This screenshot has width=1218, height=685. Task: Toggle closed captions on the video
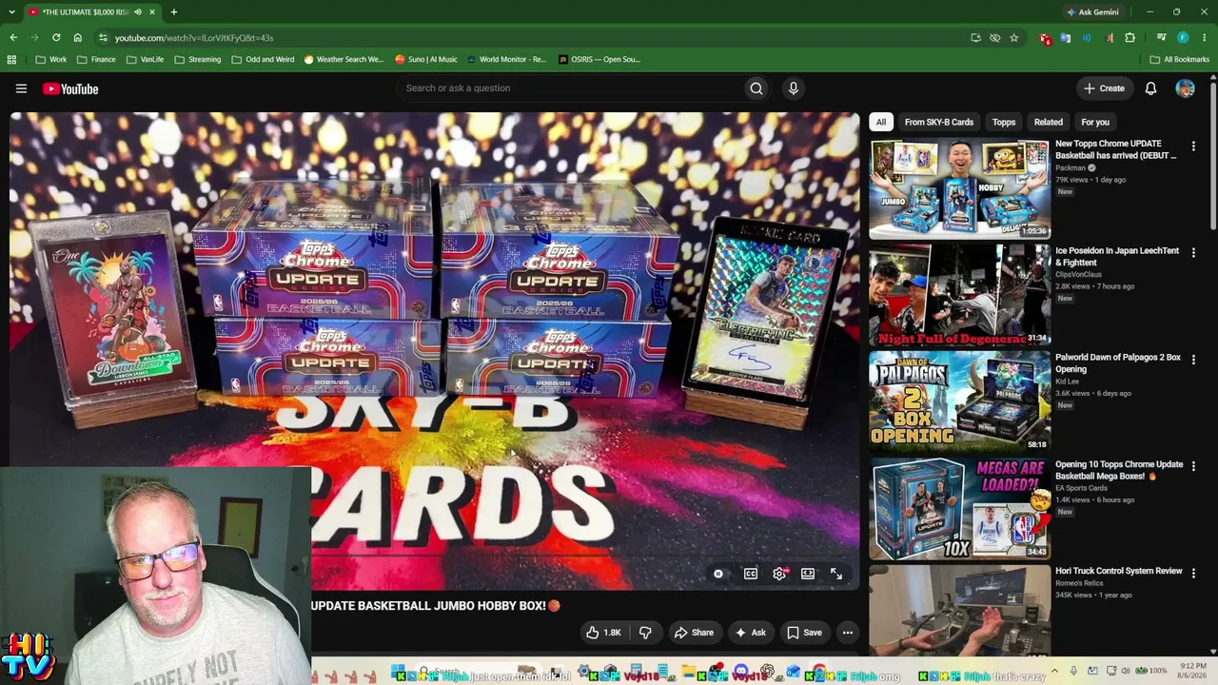751,574
